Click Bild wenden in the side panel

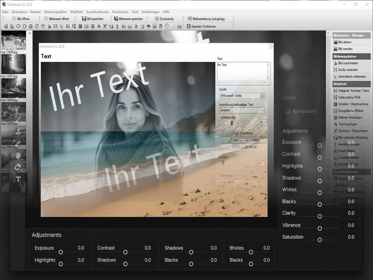(351, 49)
